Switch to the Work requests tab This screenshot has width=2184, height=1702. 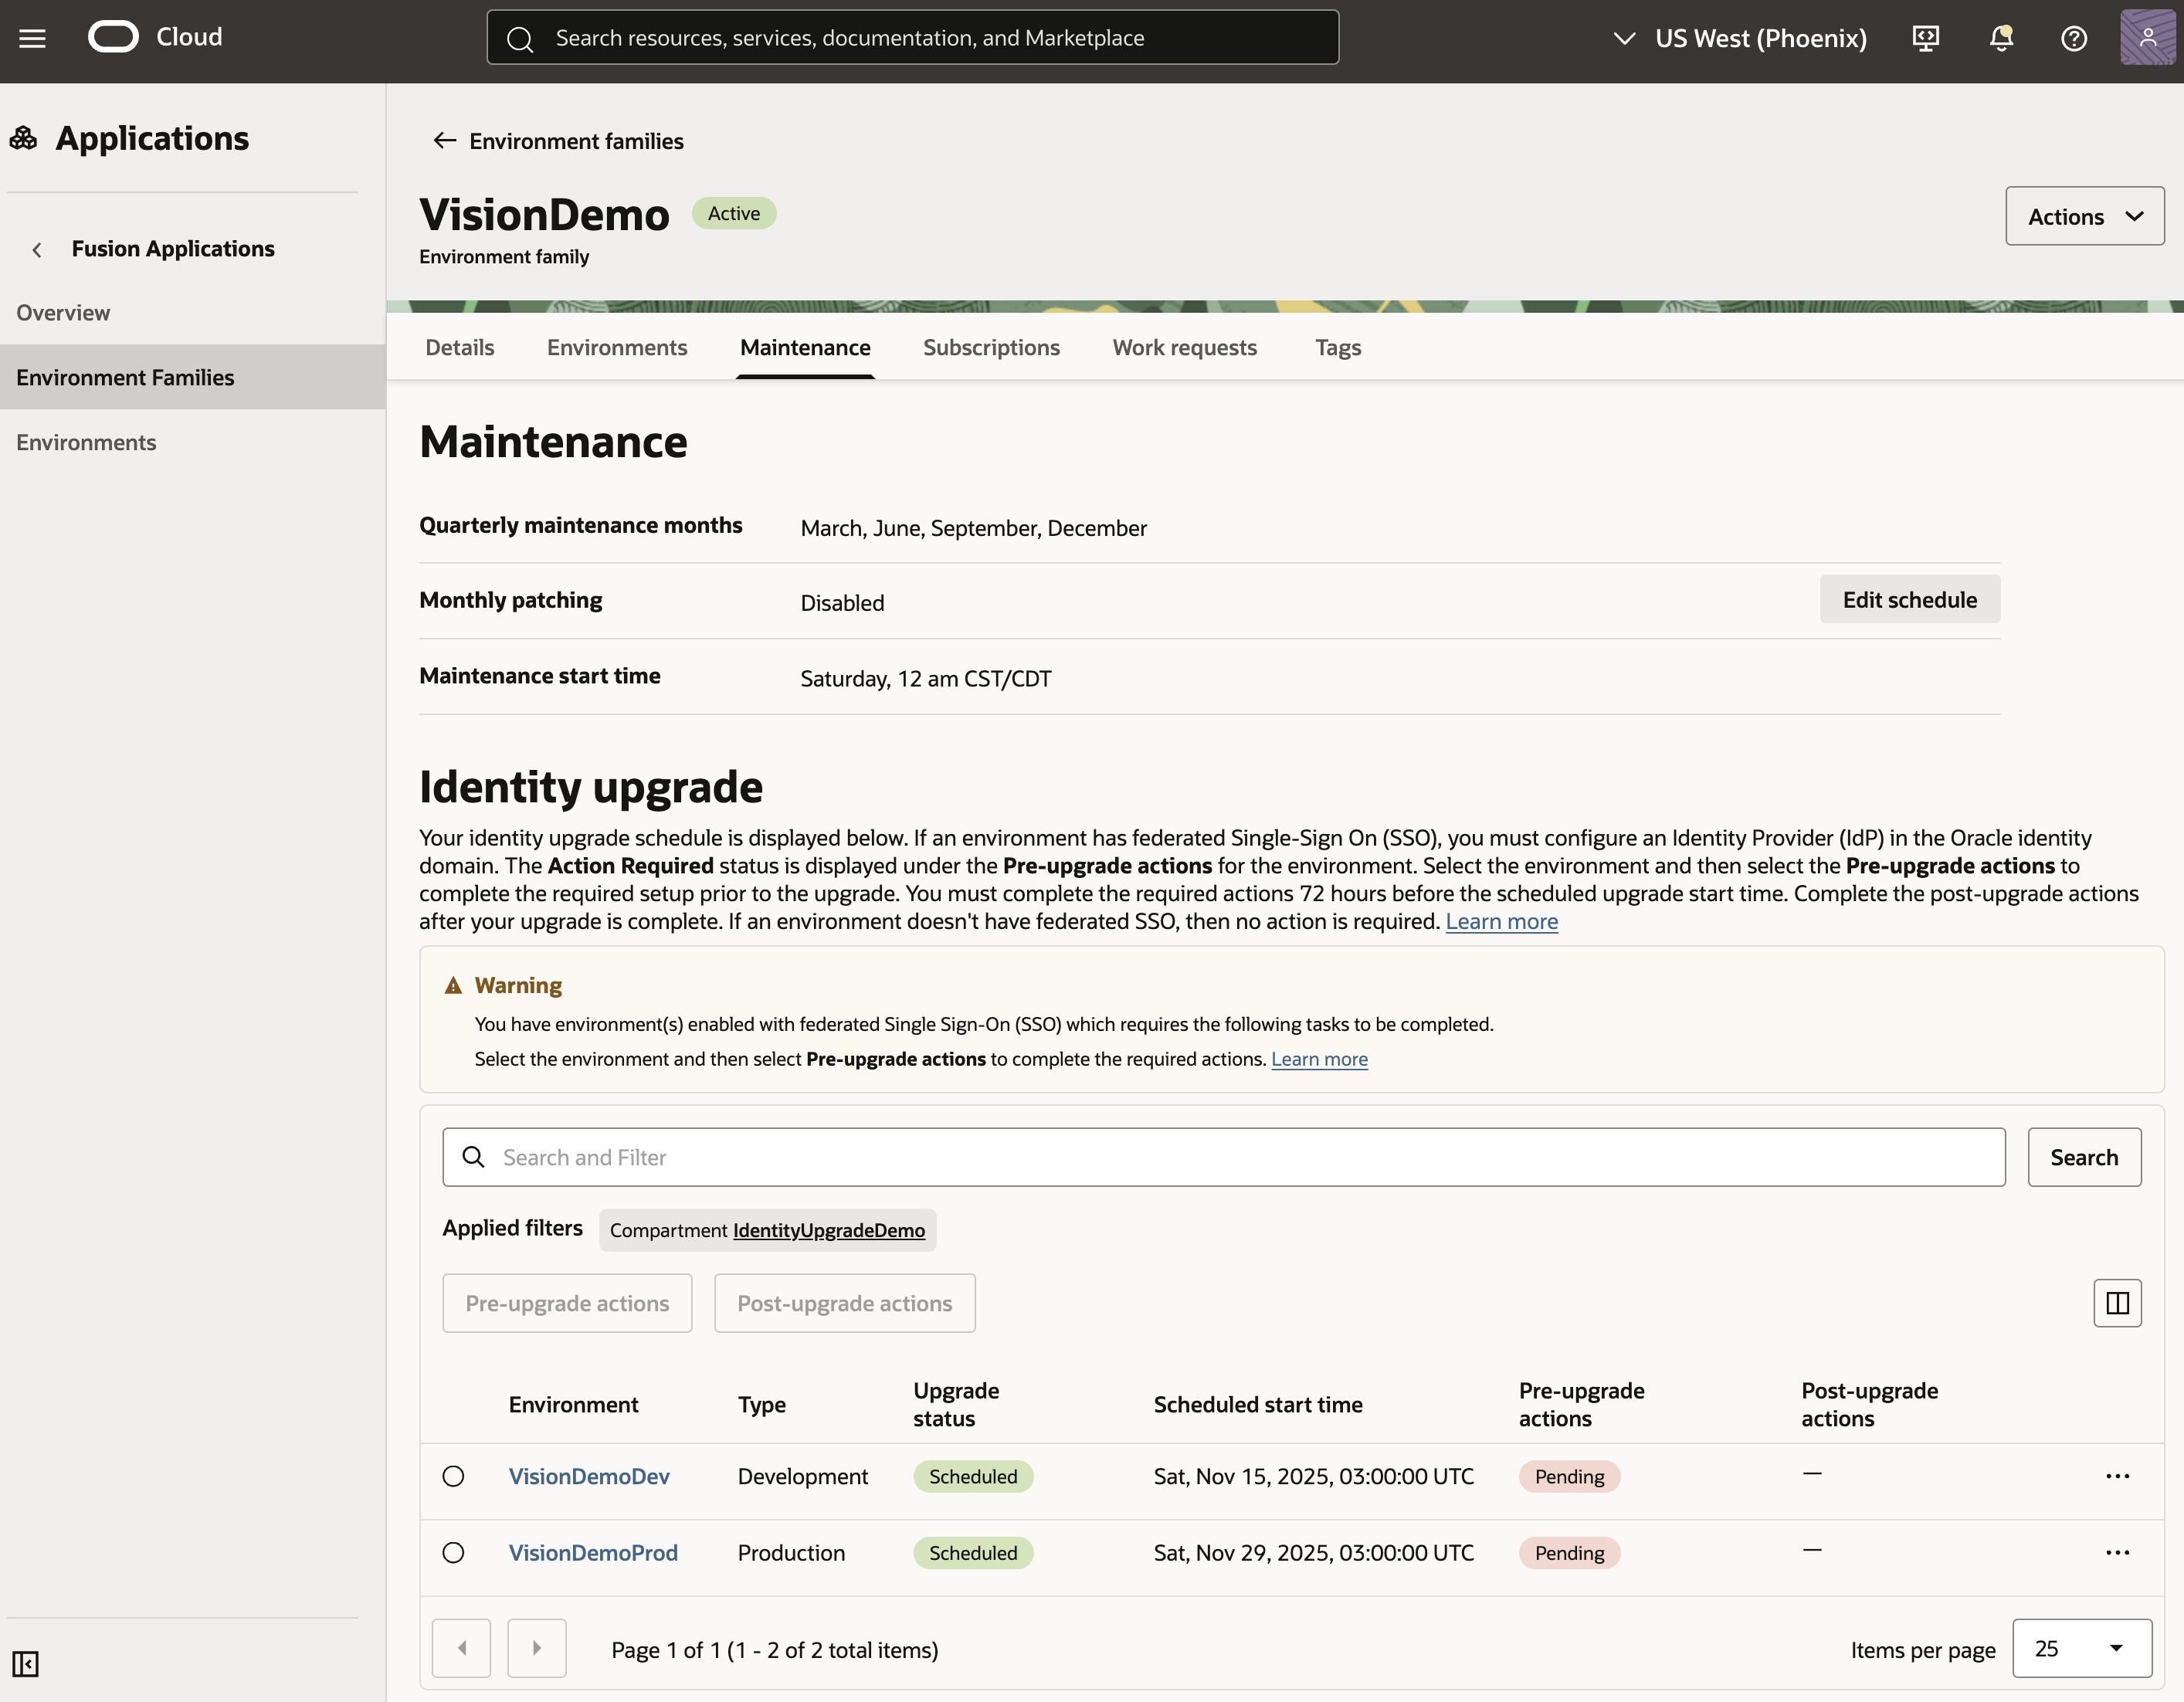1184,347
